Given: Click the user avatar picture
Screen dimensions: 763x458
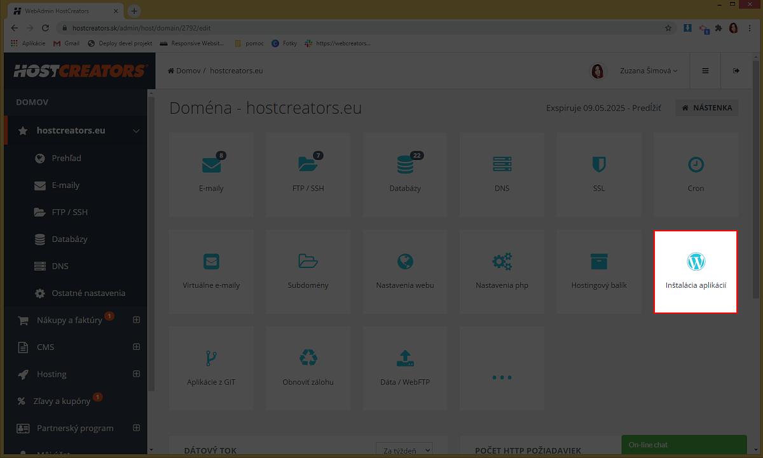Looking at the screenshot, I should click(x=598, y=71).
